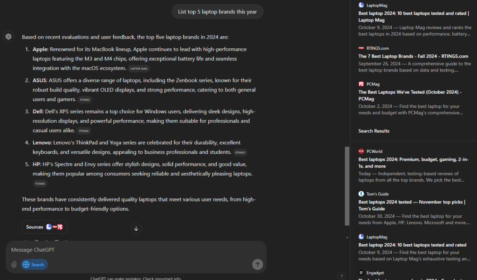Click the RTINGS citation chip after Lenovo

pos(240,153)
